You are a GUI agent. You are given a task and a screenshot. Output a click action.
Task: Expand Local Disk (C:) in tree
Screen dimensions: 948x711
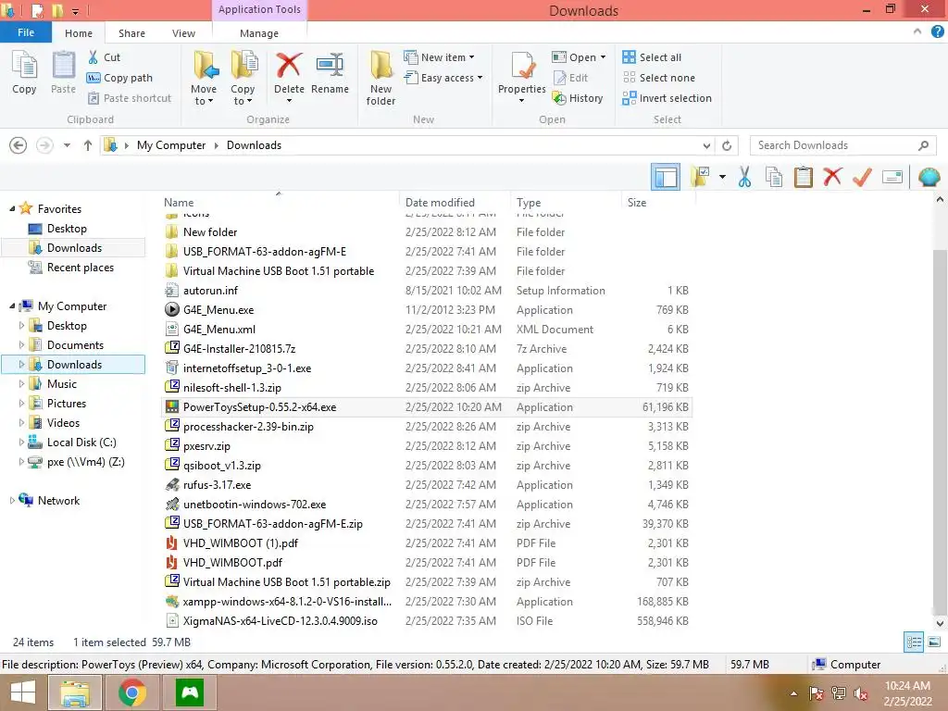coord(22,443)
